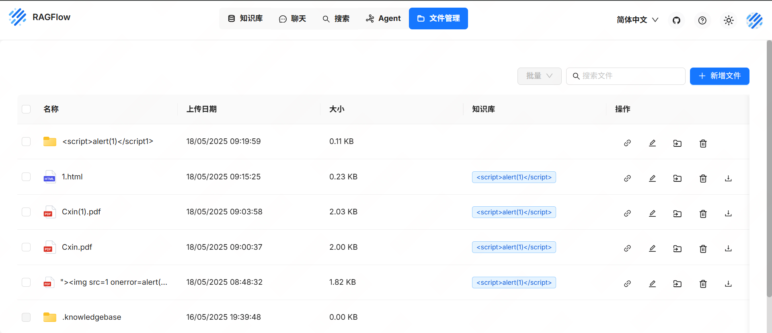
Task: Move 1.html file
Action: [678, 178]
